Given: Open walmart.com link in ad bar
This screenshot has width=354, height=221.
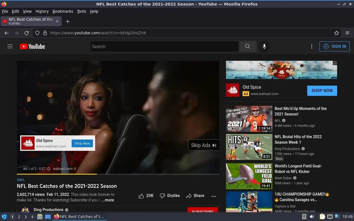Looking at the screenshot, I should pyautogui.click(x=64, y=169).
